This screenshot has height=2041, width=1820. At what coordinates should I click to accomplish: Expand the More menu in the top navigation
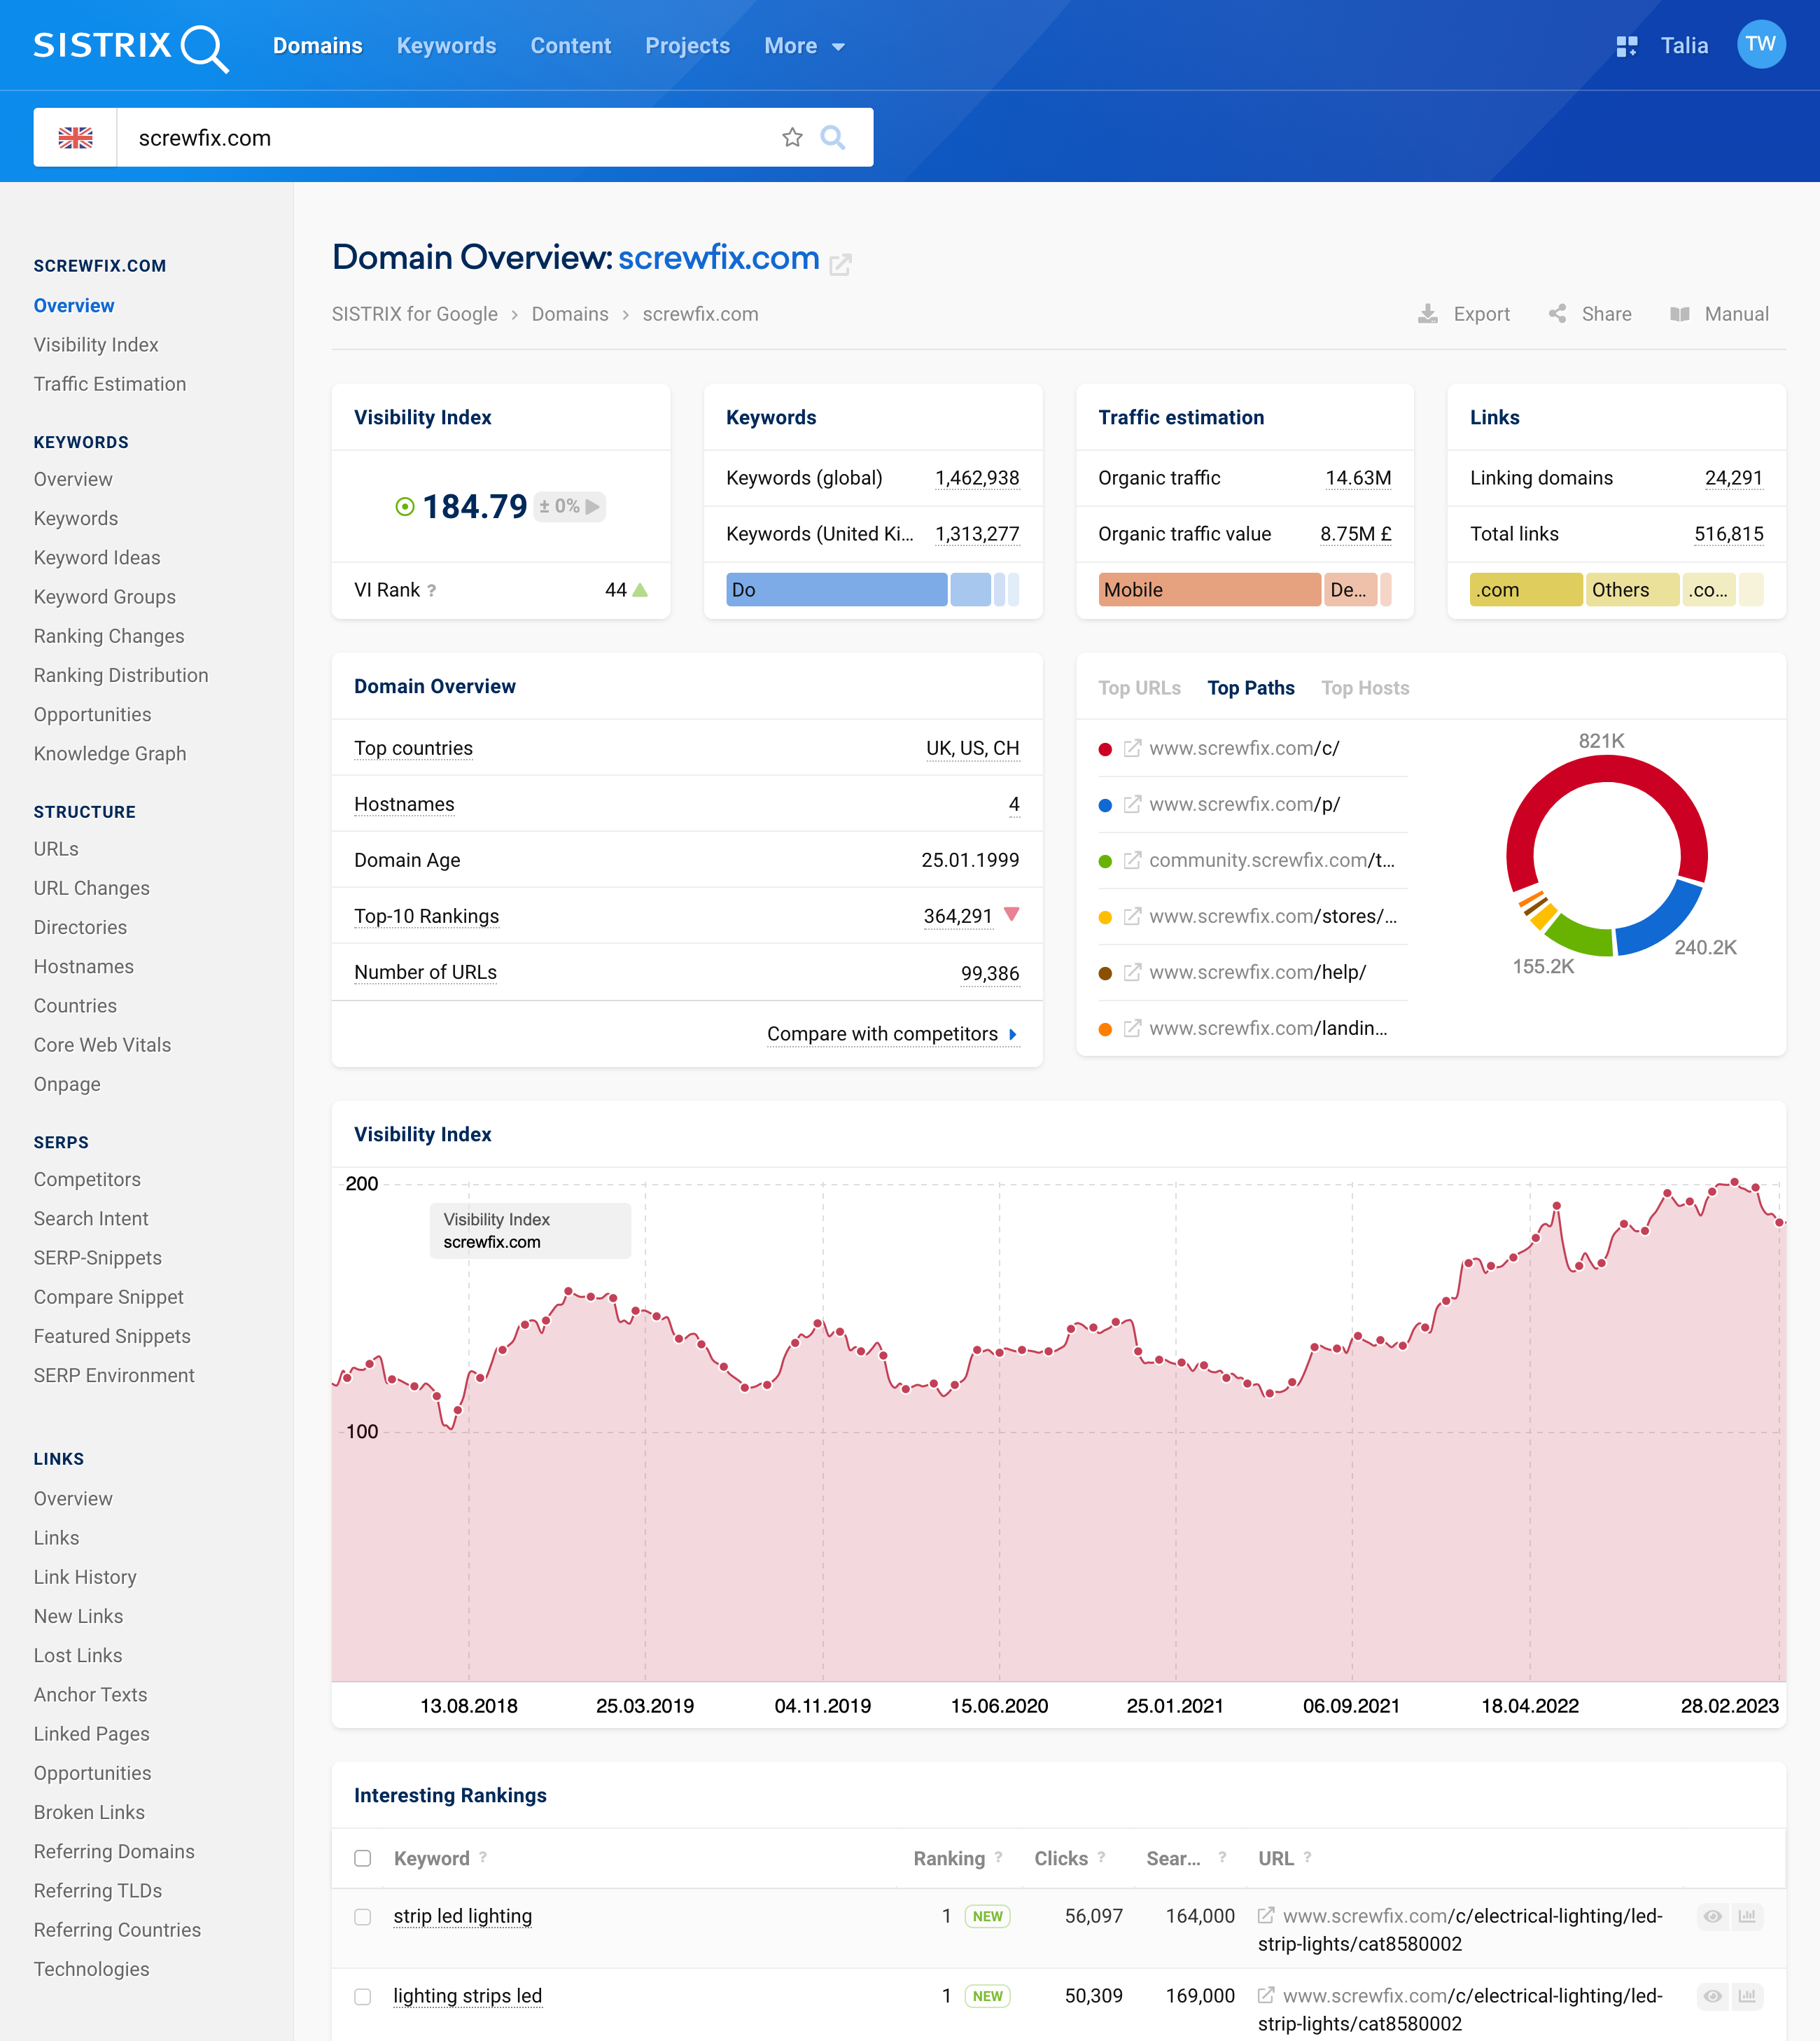point(805,46)
